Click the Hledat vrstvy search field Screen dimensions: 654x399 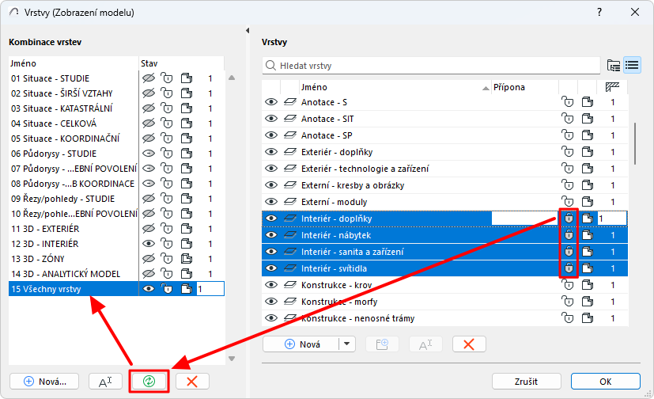(x=431, y=66)
